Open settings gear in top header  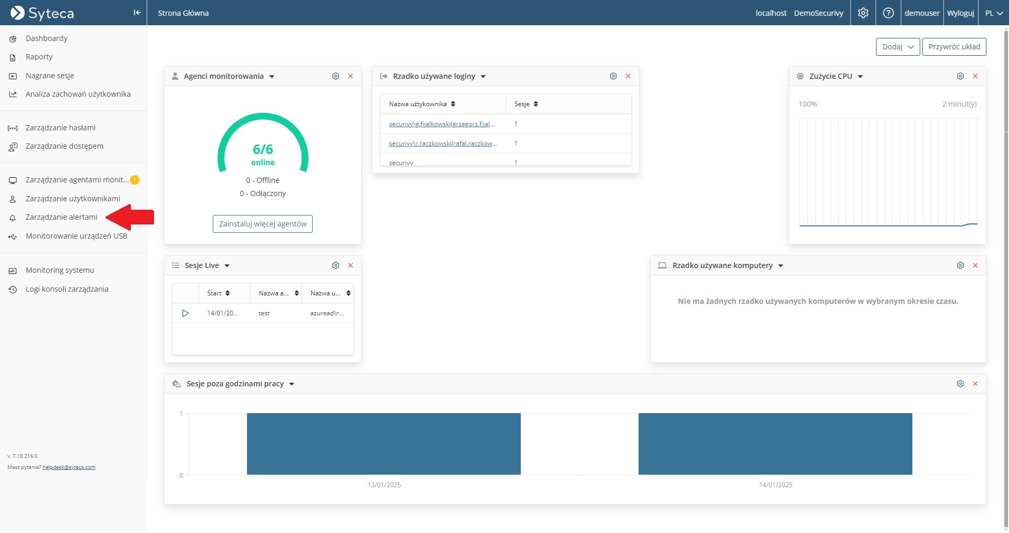coord(863,13)
